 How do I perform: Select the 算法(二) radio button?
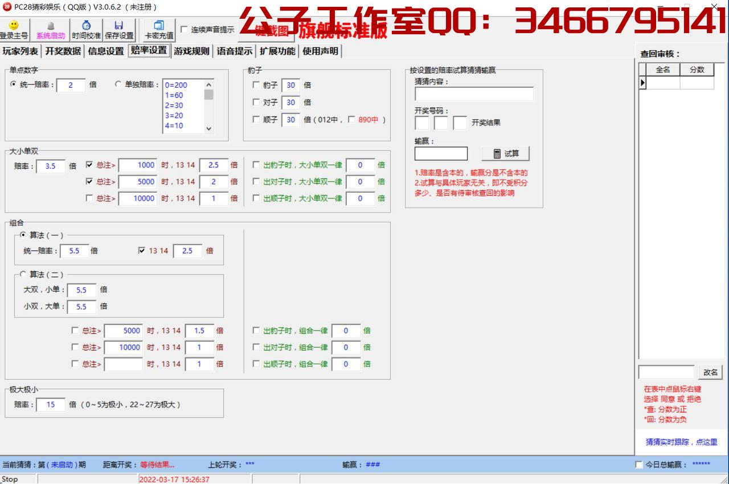pos(23,274)
